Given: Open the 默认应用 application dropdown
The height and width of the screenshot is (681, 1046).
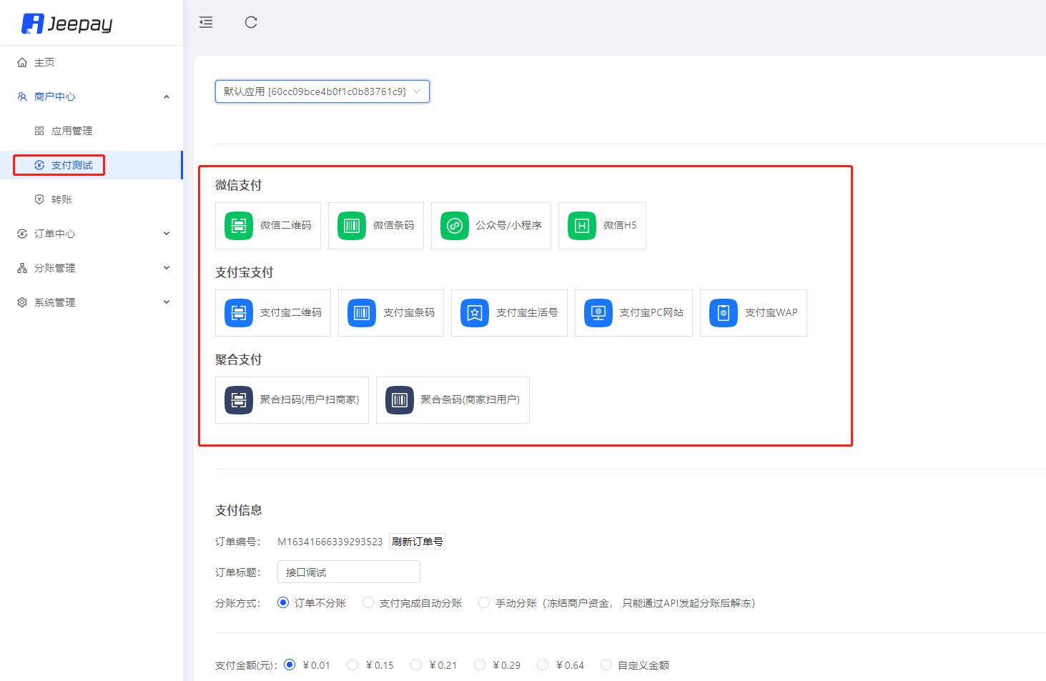Looking at the screenshot, I should pos(322,91).
